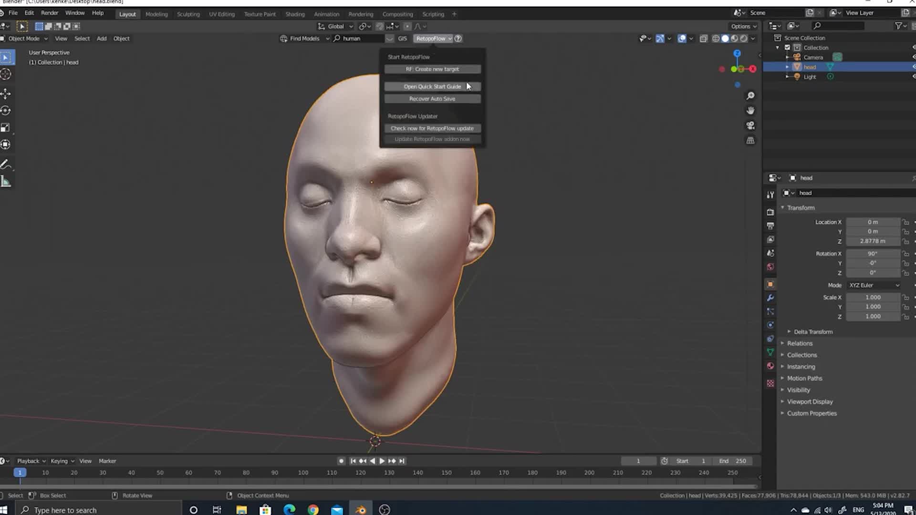Select the Rotate tool in left toolbar

(6, 111)
